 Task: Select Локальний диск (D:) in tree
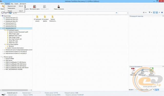tap(12, 19)
